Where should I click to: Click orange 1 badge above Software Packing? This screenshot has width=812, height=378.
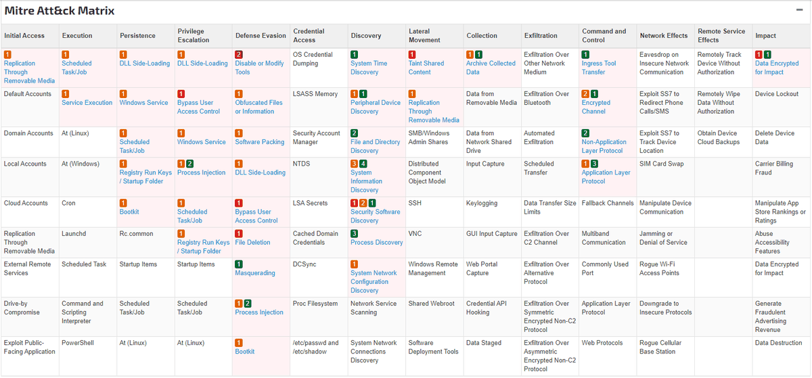pos(238,133)
